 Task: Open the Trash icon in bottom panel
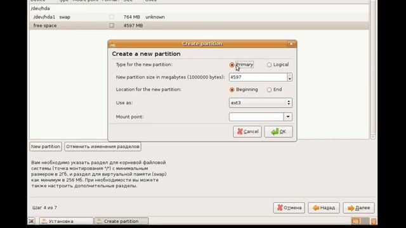point(374,221)
